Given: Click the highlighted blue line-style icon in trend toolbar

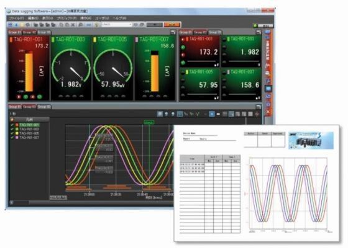Looking at the screenshot, I should click(x=212, y=114).
